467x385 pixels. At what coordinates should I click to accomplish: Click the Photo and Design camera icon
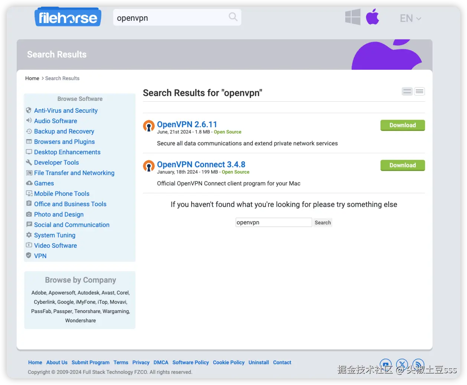[x=29, y=214]
